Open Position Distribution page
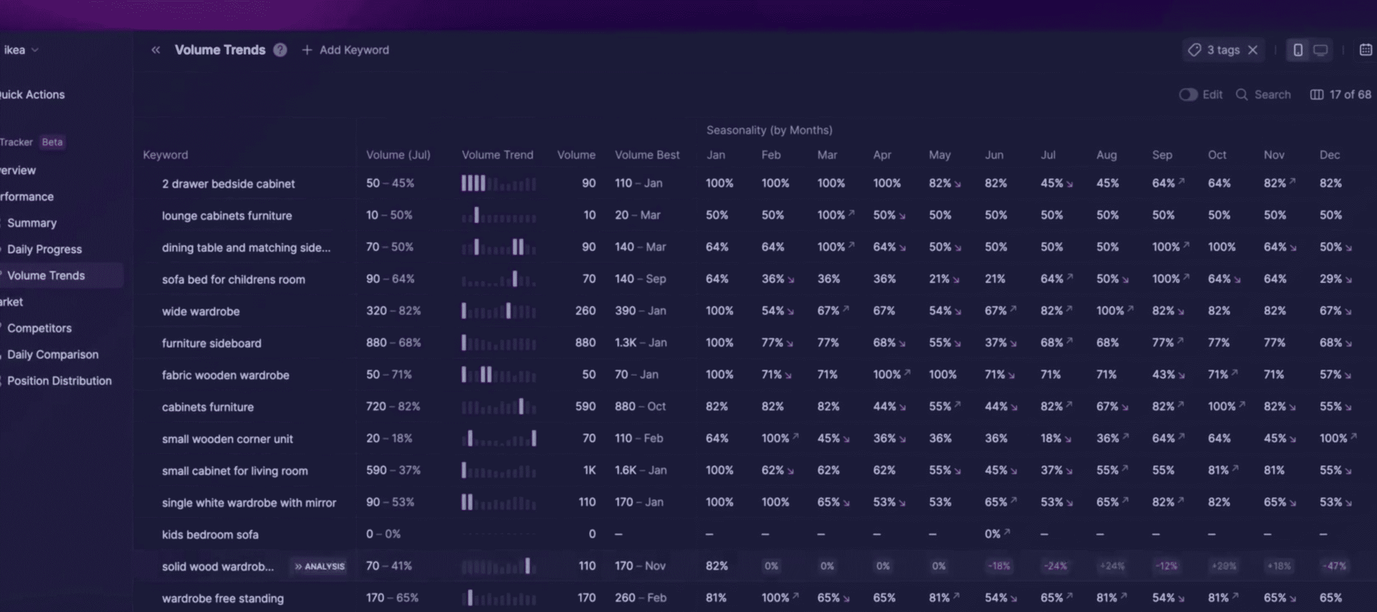The width and height of the screenshot is (1377, 612). click(60, 381)
